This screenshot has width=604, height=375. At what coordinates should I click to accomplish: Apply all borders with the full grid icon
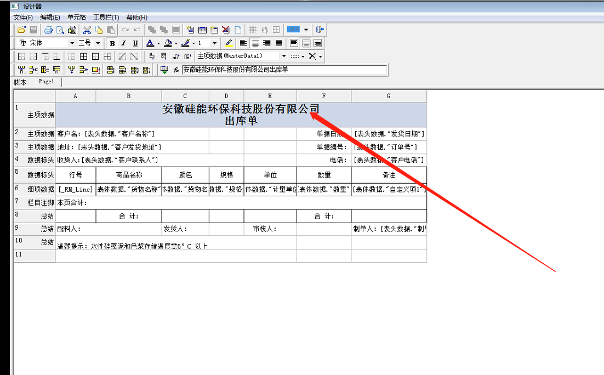tap(84, 56)
